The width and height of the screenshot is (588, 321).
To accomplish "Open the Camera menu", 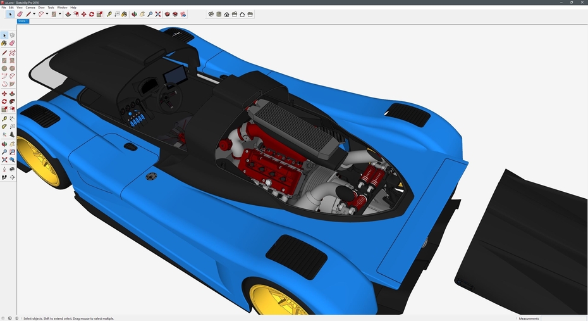I will (x=30, y=8).
